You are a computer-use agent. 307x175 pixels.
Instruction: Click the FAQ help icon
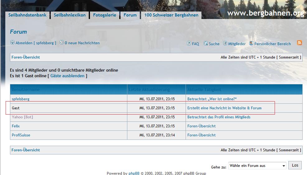[189, 43]
